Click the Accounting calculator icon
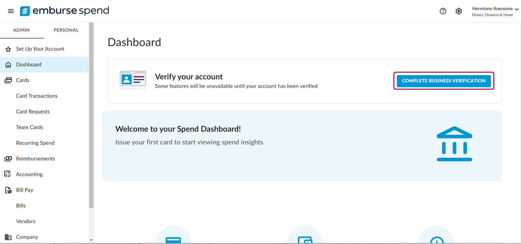The height and width of the screenshot is (244, 521). (8, 174)
